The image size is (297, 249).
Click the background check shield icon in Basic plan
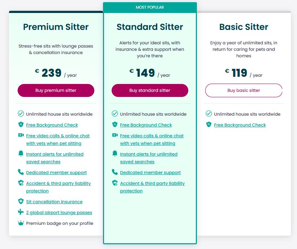point(209,125)
